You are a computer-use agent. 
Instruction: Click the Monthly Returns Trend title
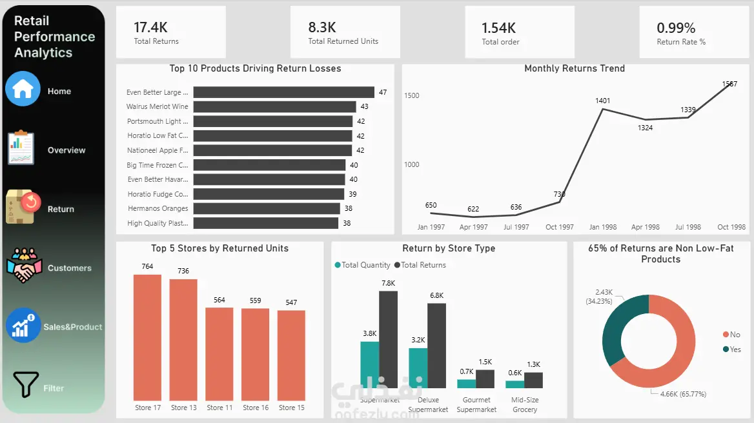(575, 68)
